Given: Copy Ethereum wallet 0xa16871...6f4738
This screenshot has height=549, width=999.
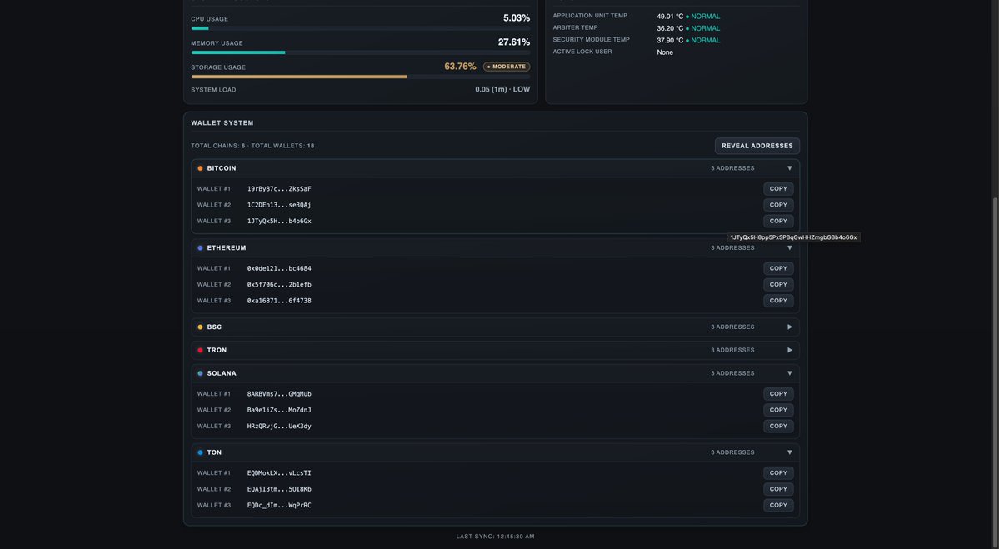Looking at the screenshot, I should point(778,301).
